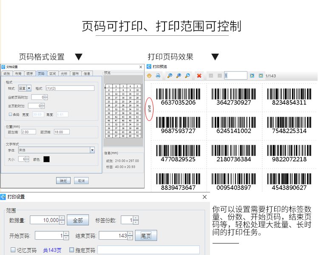The width and height of the screenshot is (318, 255).
Task: Click the 确定 button
Action: (x=63, y=181)
